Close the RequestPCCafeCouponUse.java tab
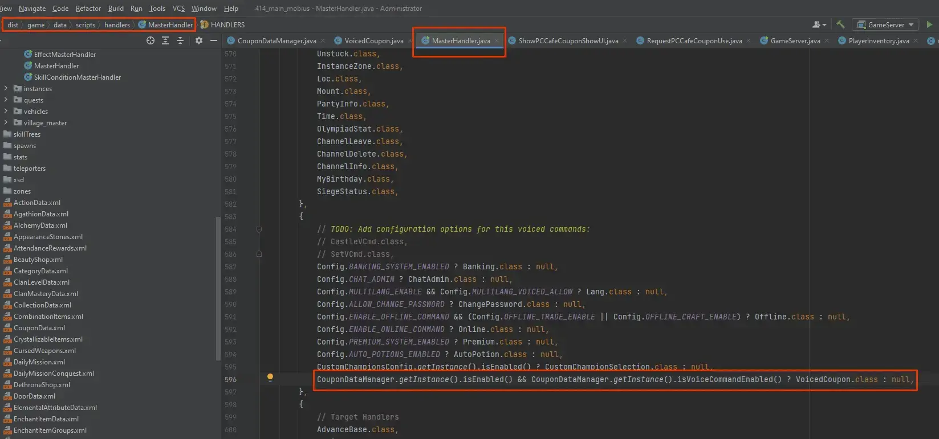 coord(749,40)
